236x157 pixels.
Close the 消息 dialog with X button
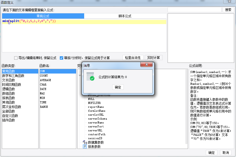pos(146,64)
